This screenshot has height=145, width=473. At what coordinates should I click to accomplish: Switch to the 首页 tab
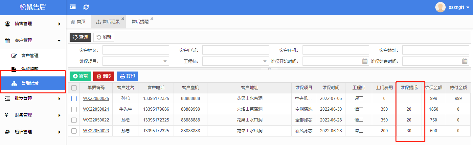(x=78, y=22)
